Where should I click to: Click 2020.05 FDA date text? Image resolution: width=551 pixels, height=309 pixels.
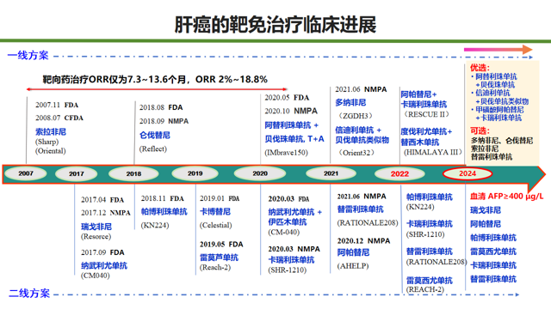click(x=287, y=98)
